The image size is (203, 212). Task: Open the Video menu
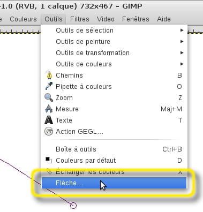tap(106, 19)
